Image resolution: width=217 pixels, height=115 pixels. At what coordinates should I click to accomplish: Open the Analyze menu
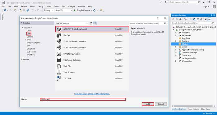[x=72, y=7]
